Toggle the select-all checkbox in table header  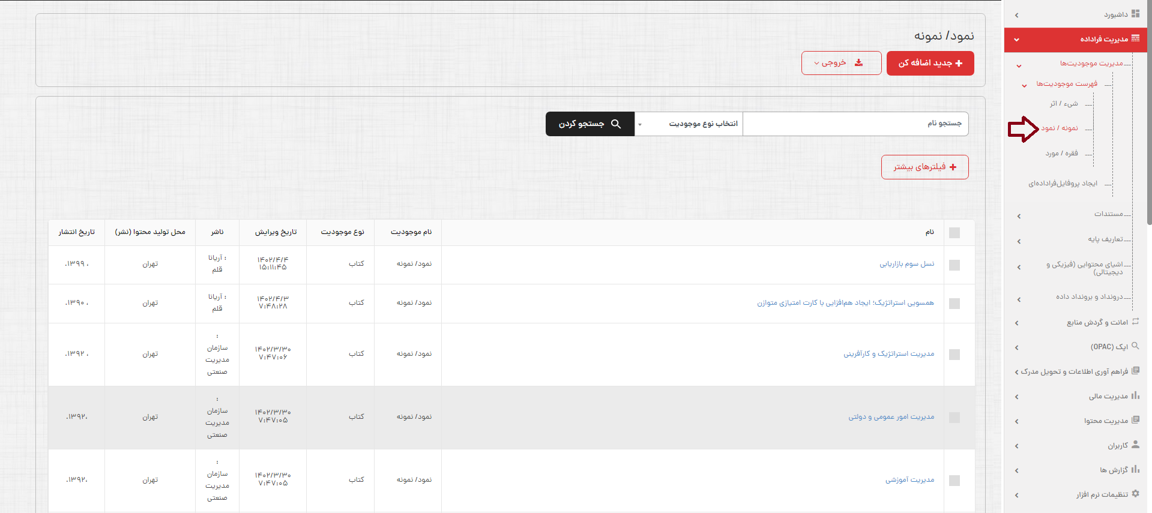[x=954, y=233]
